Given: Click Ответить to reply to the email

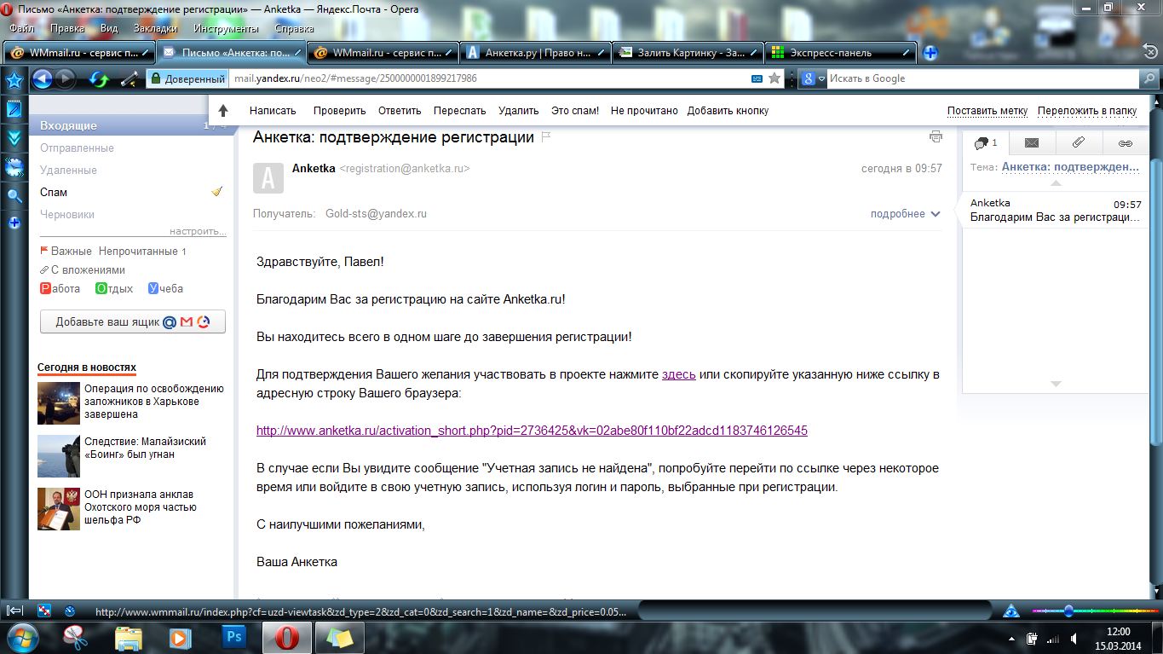Looking at the screenshot, I should pos(400,111).
